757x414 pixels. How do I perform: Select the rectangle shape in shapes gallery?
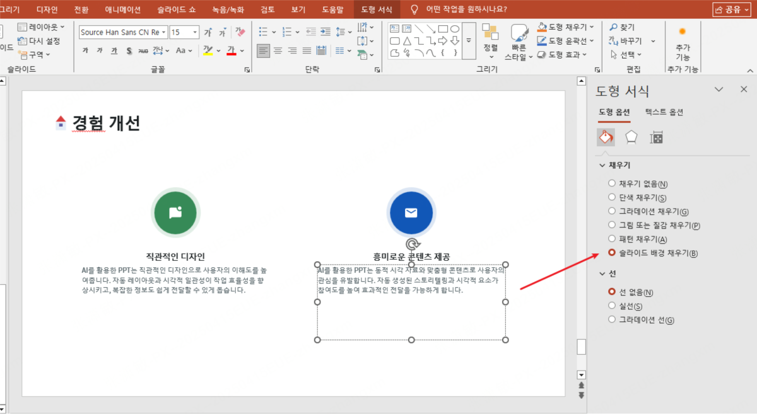(x=443, y=28)
